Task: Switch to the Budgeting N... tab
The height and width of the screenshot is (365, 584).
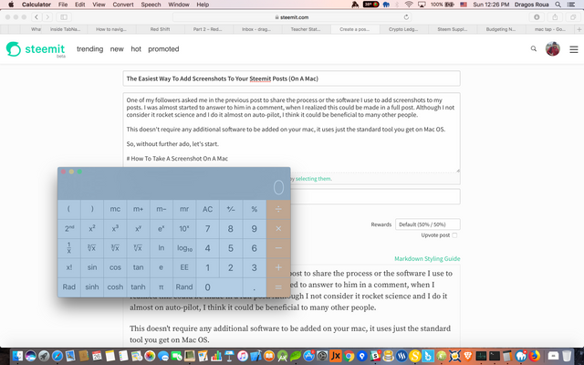Action: (x=501, y=29)
